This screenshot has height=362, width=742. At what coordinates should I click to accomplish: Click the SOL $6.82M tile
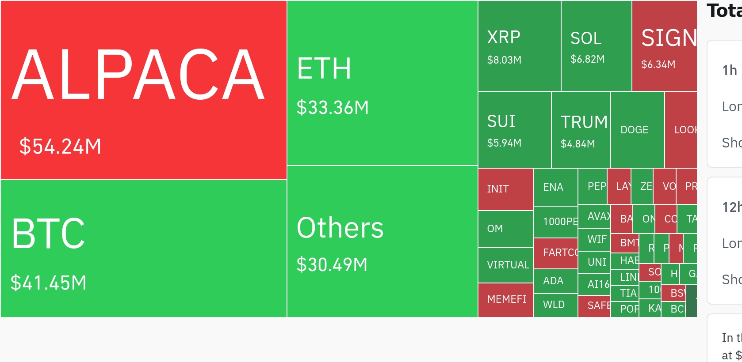point(596,46)
